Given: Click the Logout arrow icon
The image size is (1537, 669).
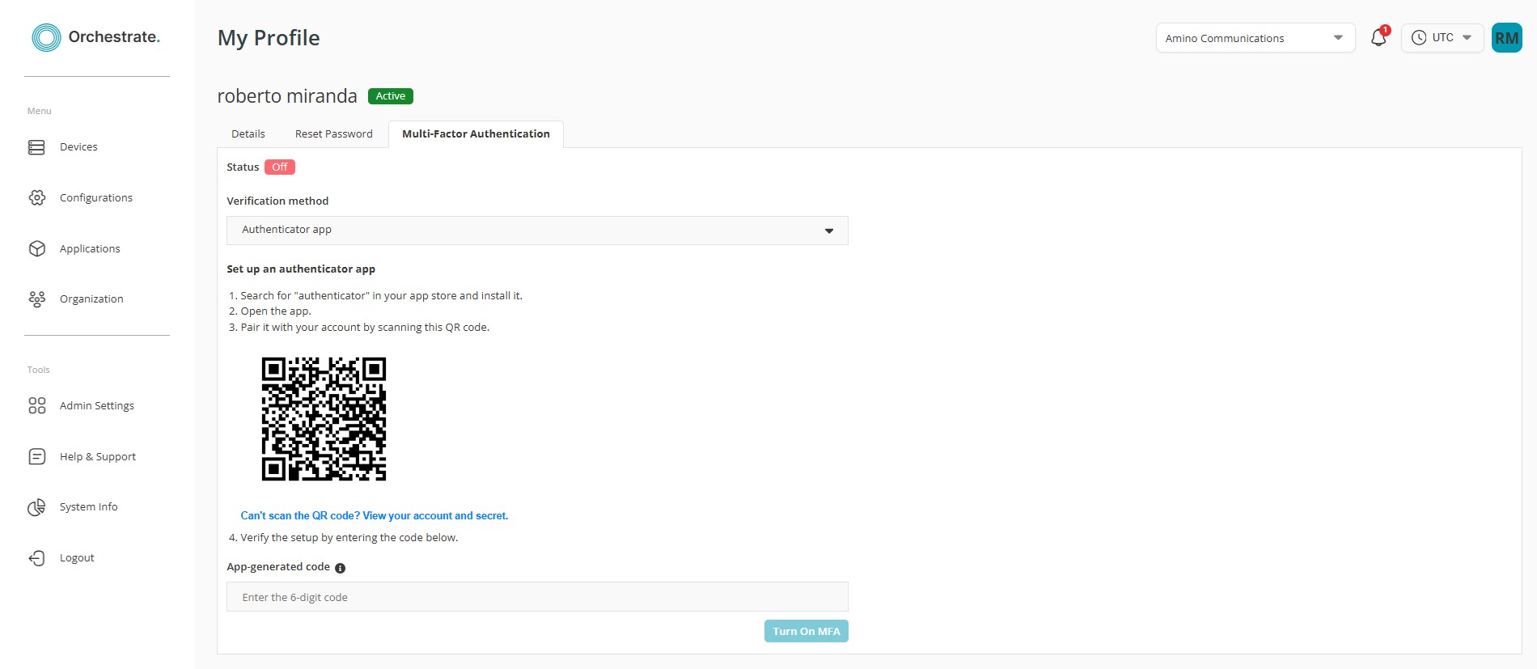Looking at the screenshot, I should click(x=36, y=558).
